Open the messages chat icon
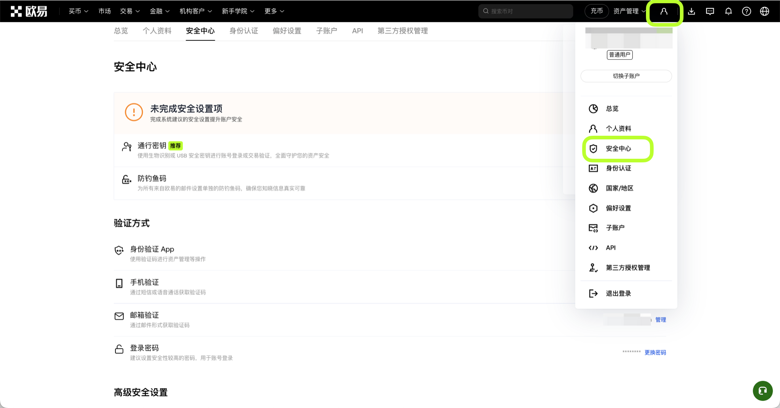780x408 pixels. coord(710,11)
